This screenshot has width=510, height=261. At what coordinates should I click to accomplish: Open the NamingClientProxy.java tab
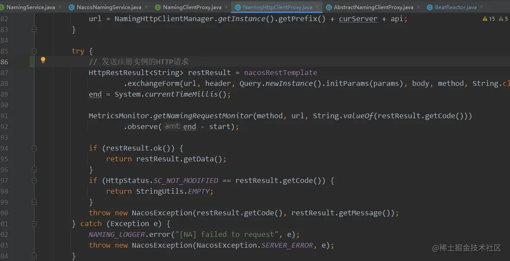coord(192,7)
